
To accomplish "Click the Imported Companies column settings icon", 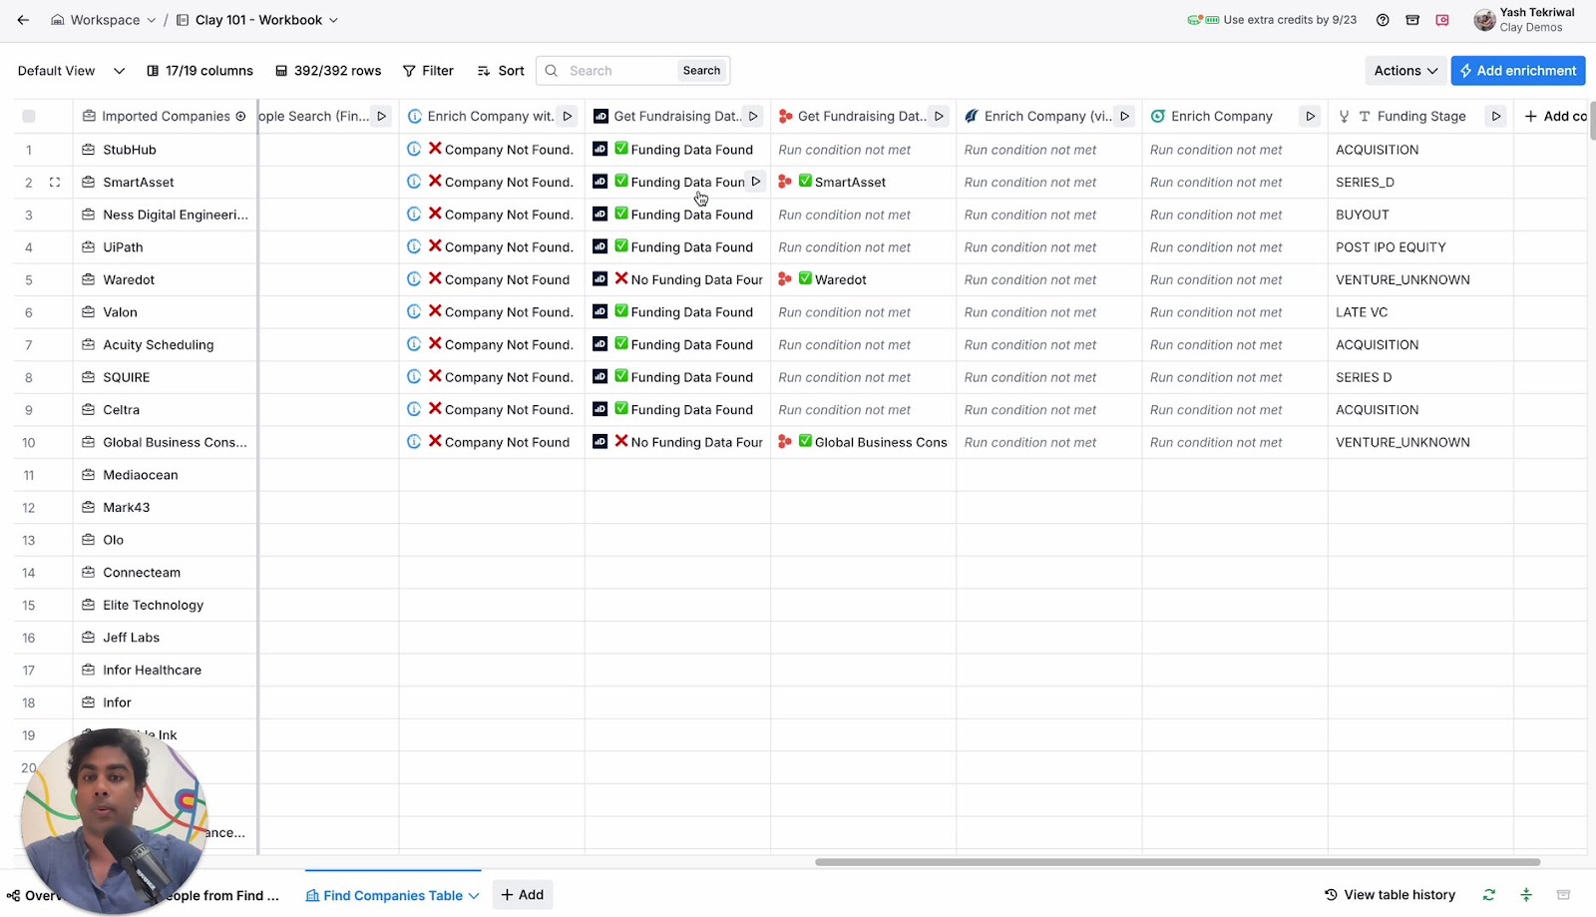I will click(x=240, y=117).
